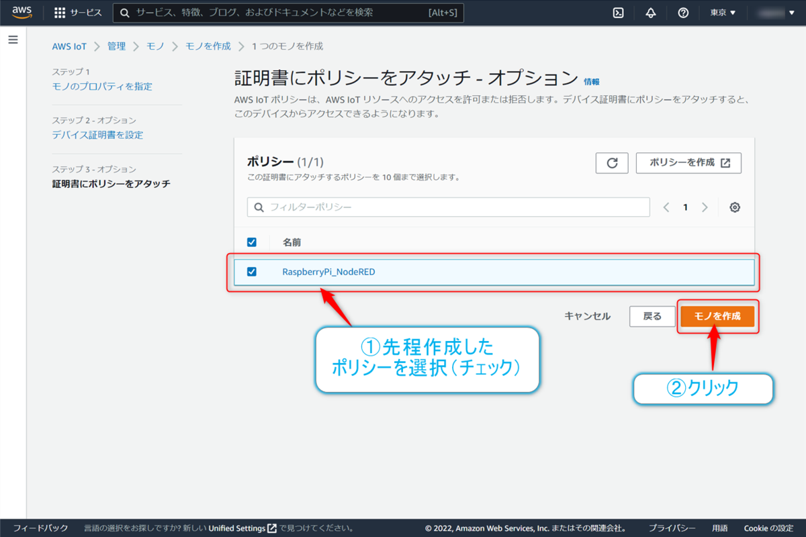The height and width of the screenshot is (537, 806).
Task: Go to next page of policies
Action: pyautogui.click(x=705, y=207)
